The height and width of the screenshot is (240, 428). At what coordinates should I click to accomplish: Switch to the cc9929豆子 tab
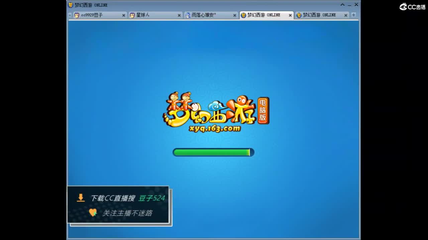100,15
